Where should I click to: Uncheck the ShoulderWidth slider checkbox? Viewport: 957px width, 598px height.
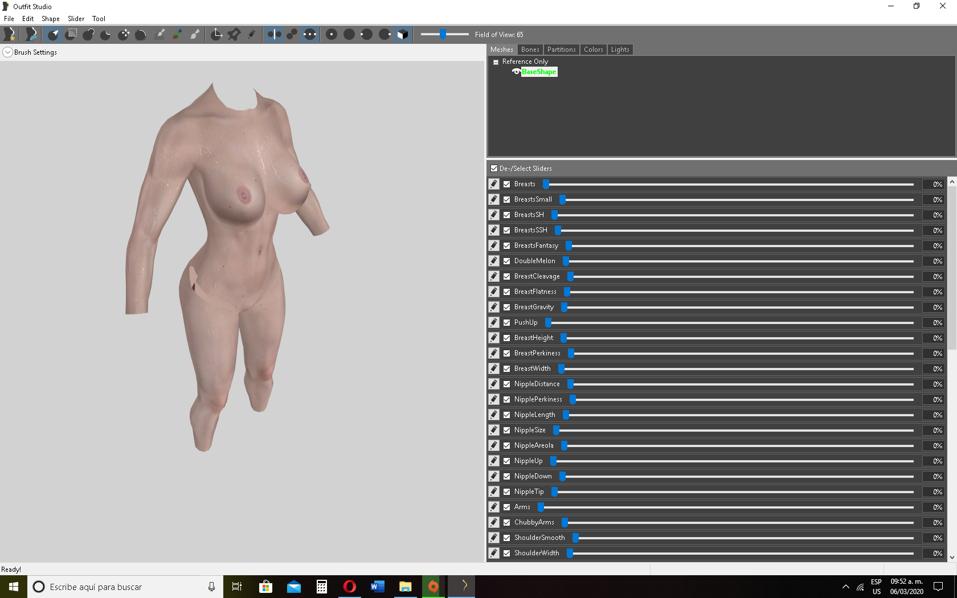click(x=506, y=553)
